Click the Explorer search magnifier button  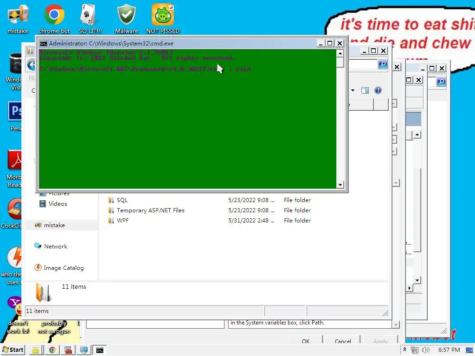coord(383,64)
